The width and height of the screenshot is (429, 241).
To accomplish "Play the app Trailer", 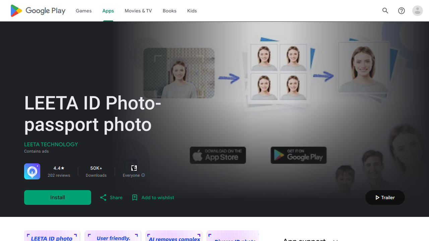I will click(385, 197).
